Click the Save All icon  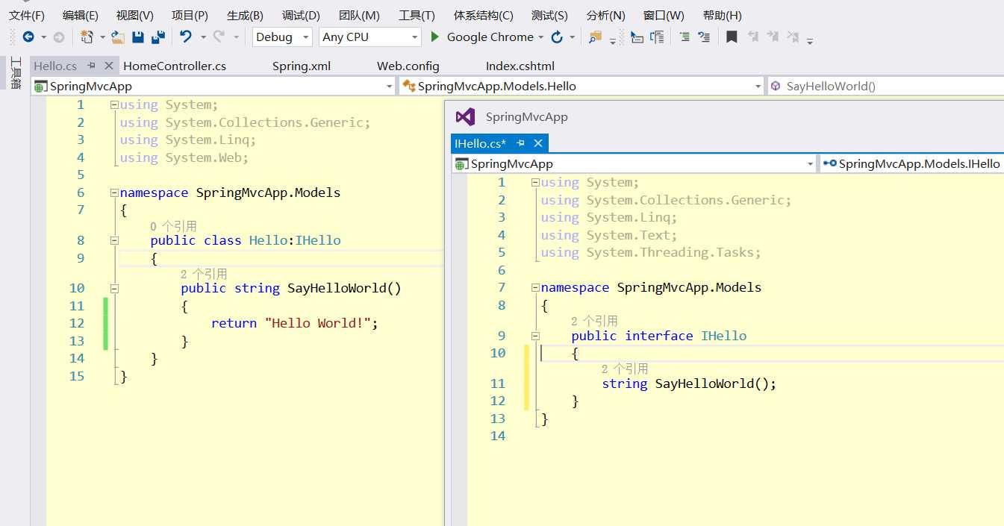tap(158, 37)
